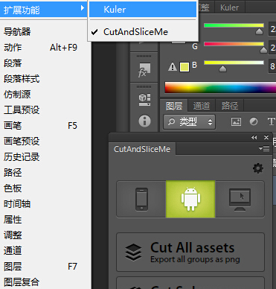Select the CutAndSliceMe panel tab
Viewport: 276px width, 289px height.
pos(142,149)
